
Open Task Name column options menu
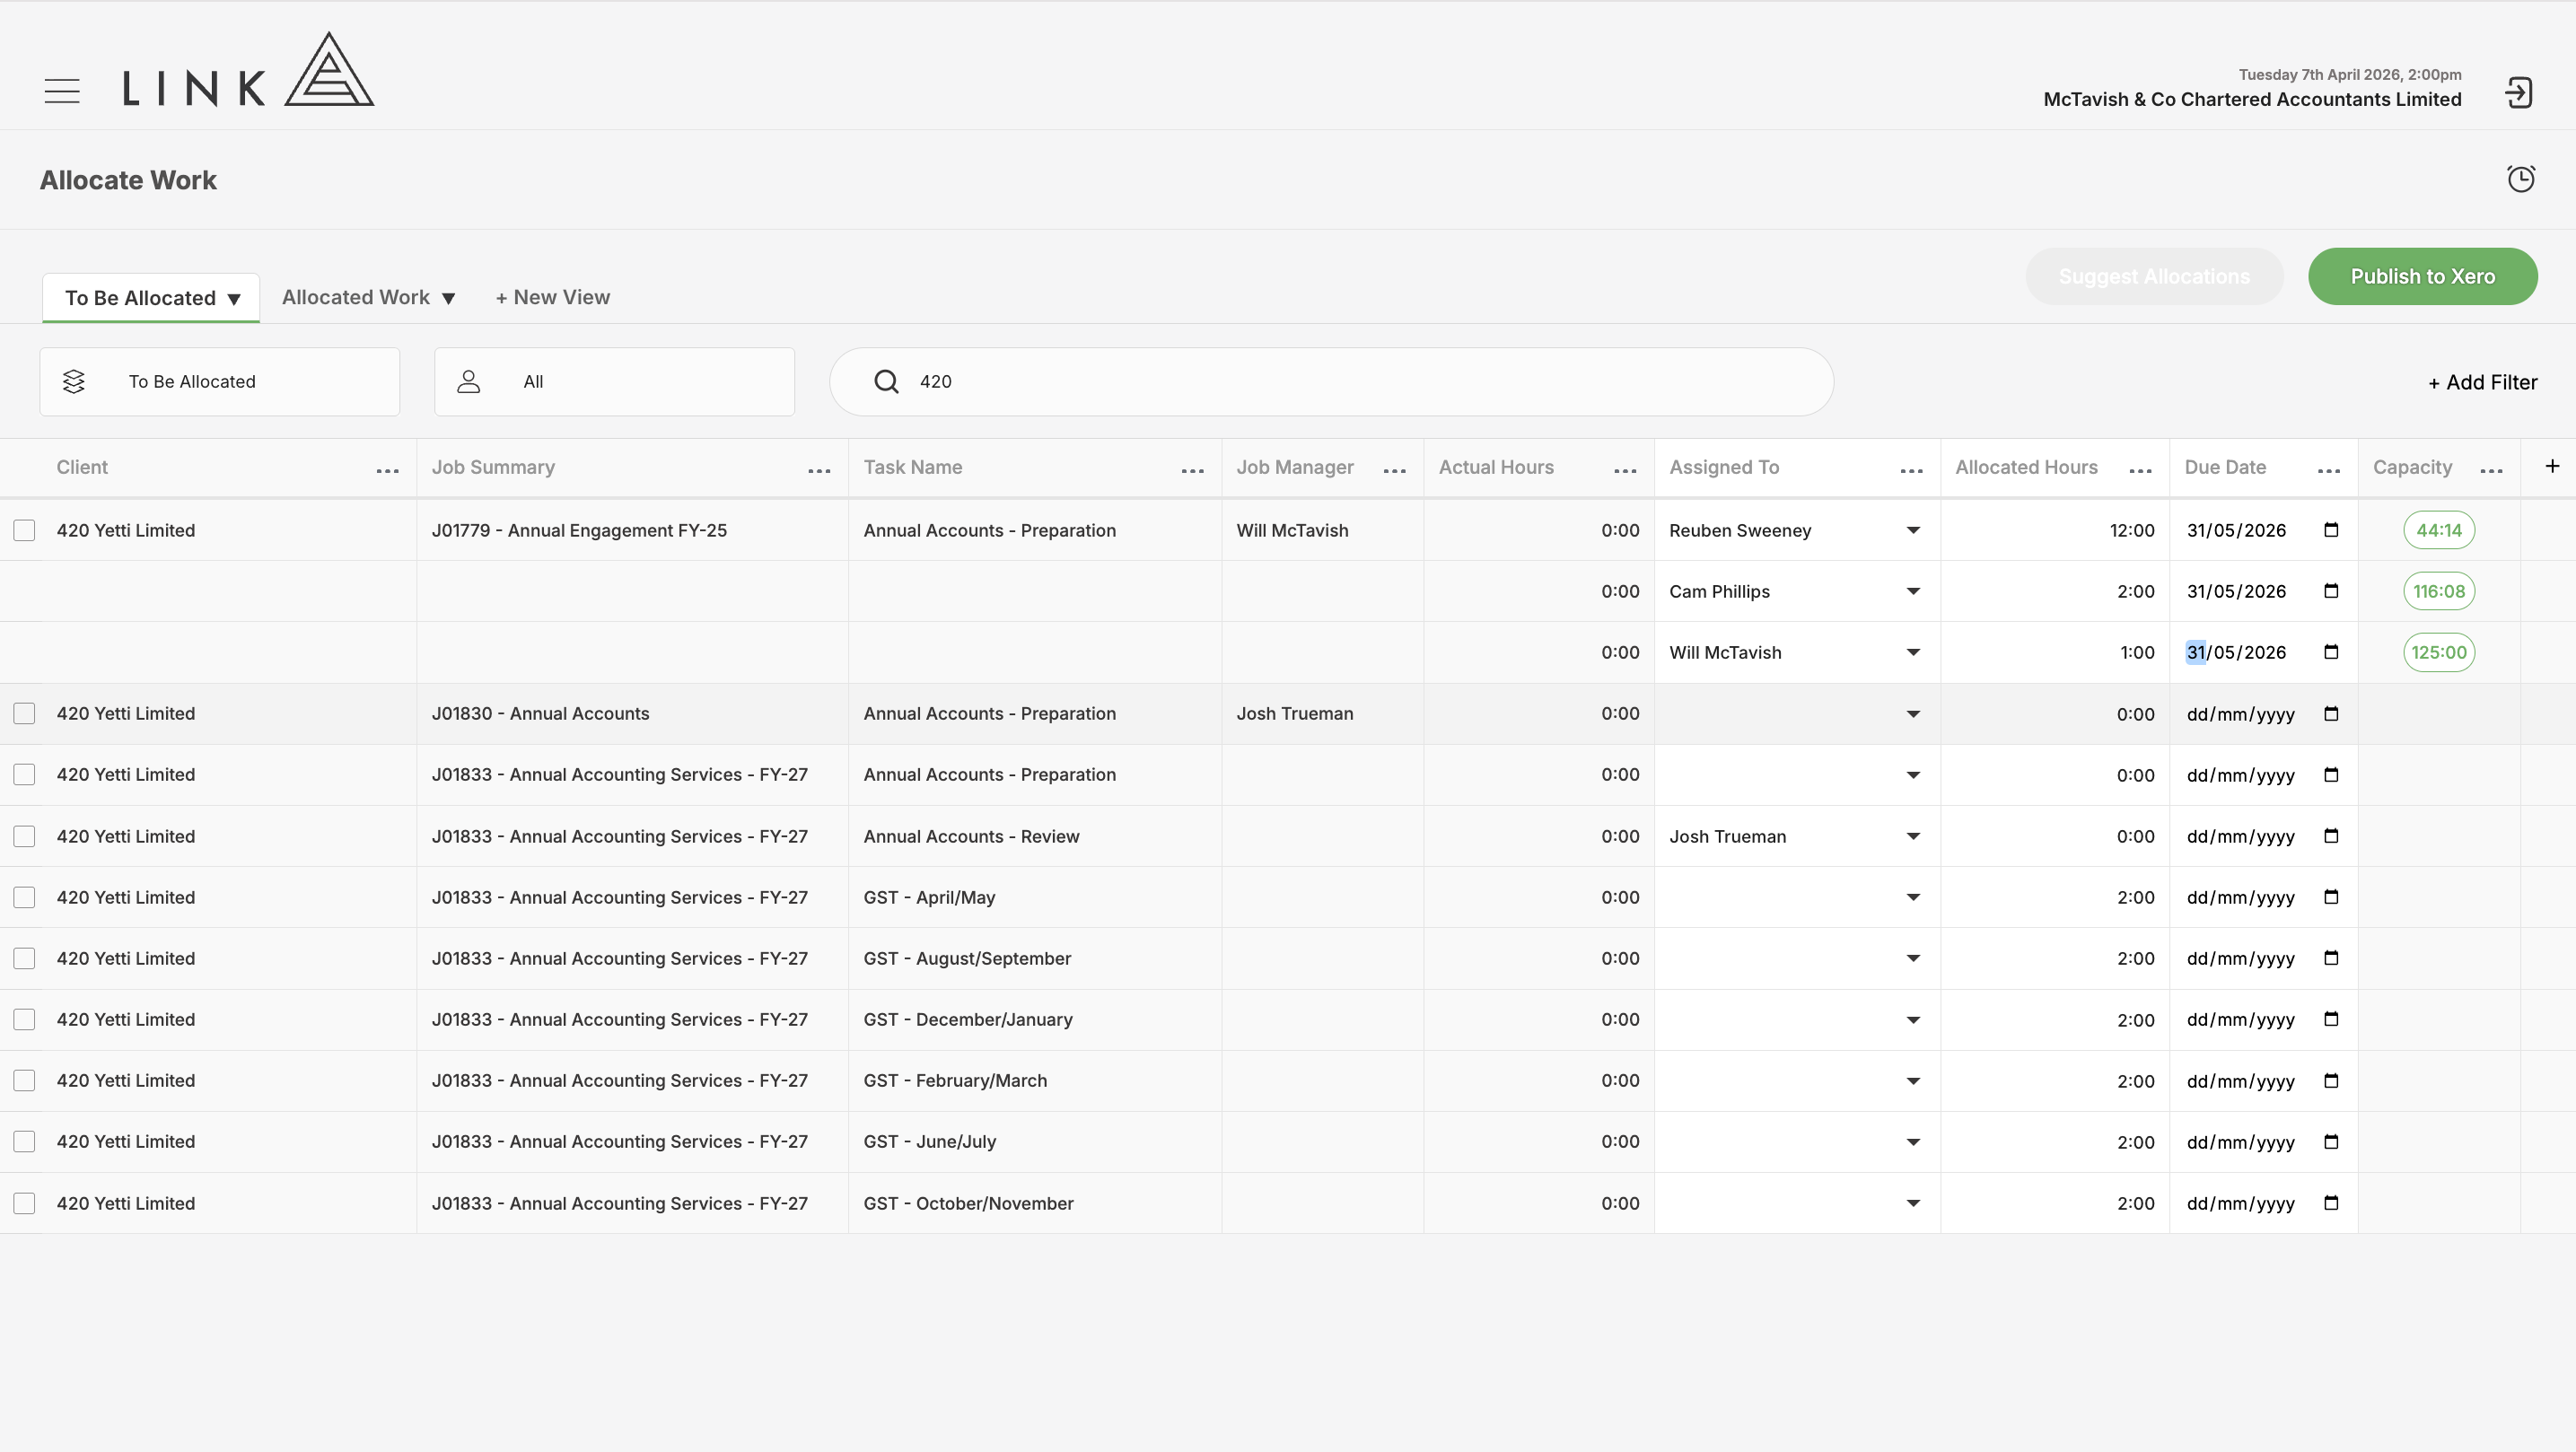click(1192, 470)
